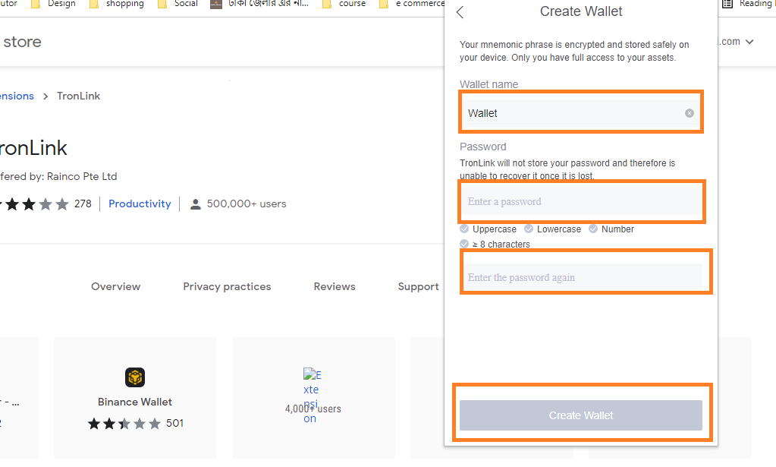Switch to the Privacy practices tab
This screenshot has height=467, width=776.
point(227,287)
